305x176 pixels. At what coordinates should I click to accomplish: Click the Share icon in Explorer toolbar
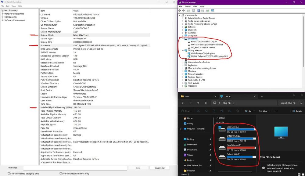[x=230, y=111]
